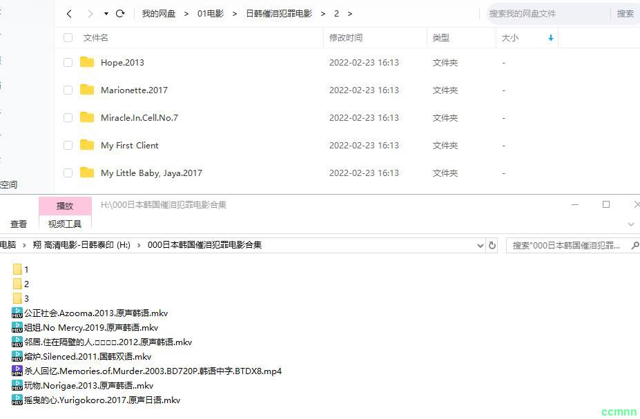The image size is (640, 419).
Task: Go to 01电影 in breadcrumb path
Action: click(210, 14)
